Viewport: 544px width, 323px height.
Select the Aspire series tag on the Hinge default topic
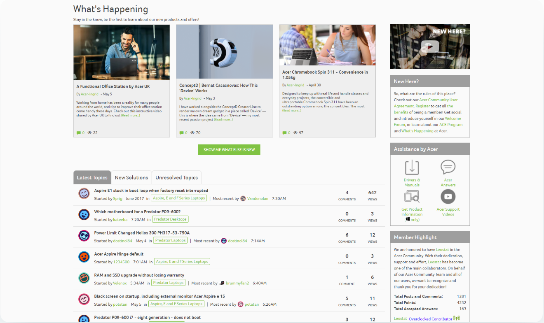(x=182, y=262)
